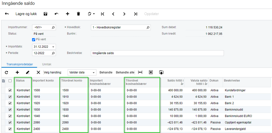
Task: Export the grid to Excel
Action: point(151,72)
